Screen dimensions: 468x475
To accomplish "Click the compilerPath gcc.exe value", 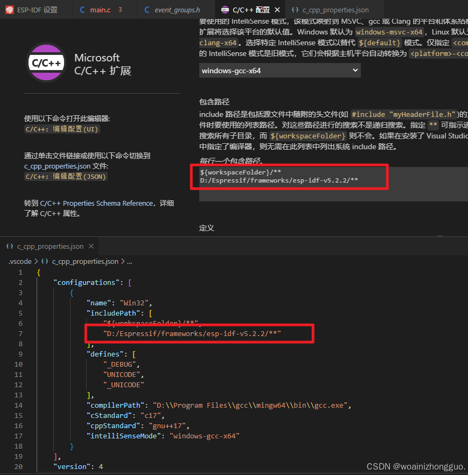I will point(250,405).
